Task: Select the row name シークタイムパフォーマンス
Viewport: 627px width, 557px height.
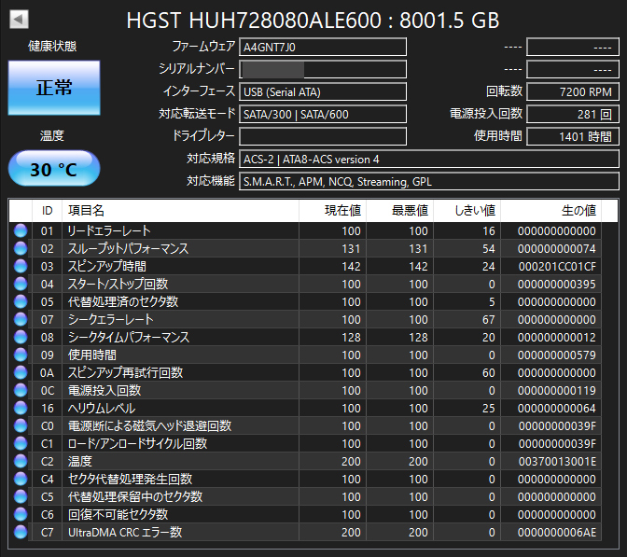Action: point(129,337)
